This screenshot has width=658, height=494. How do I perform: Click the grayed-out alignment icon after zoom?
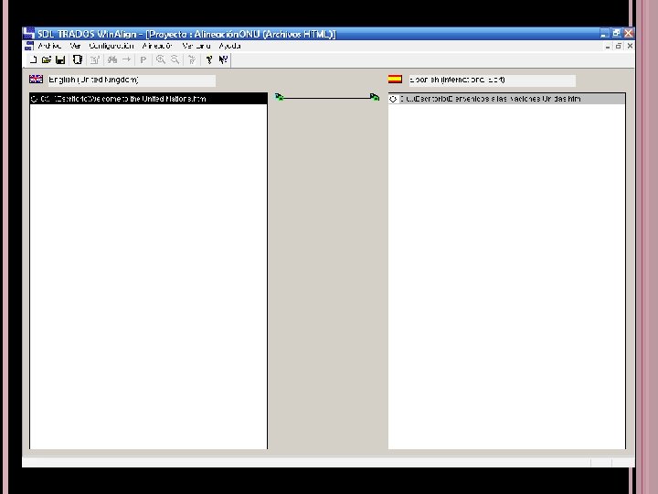192,59
